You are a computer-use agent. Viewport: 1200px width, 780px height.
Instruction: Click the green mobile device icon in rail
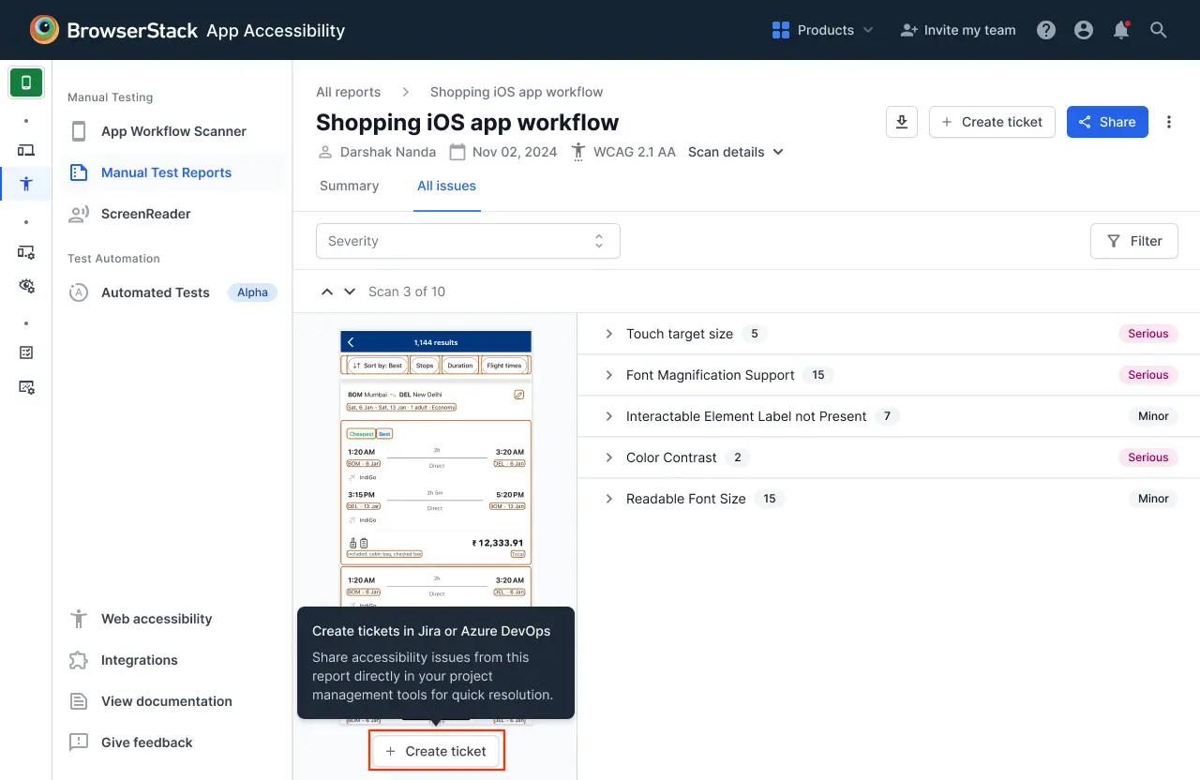click(x=26, y=82)
